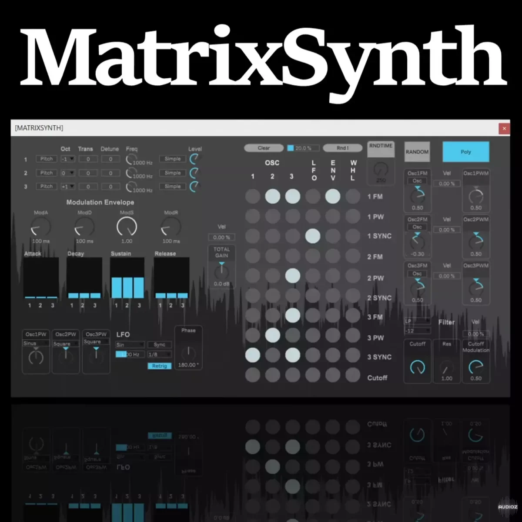Toggle the Poly mode button
522x522 pixels.
pos(466,152)
